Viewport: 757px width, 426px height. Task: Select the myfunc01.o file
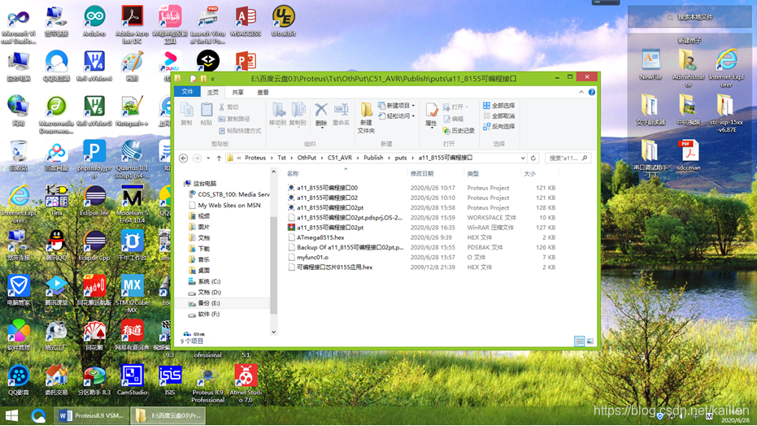[x=312, y=257]
